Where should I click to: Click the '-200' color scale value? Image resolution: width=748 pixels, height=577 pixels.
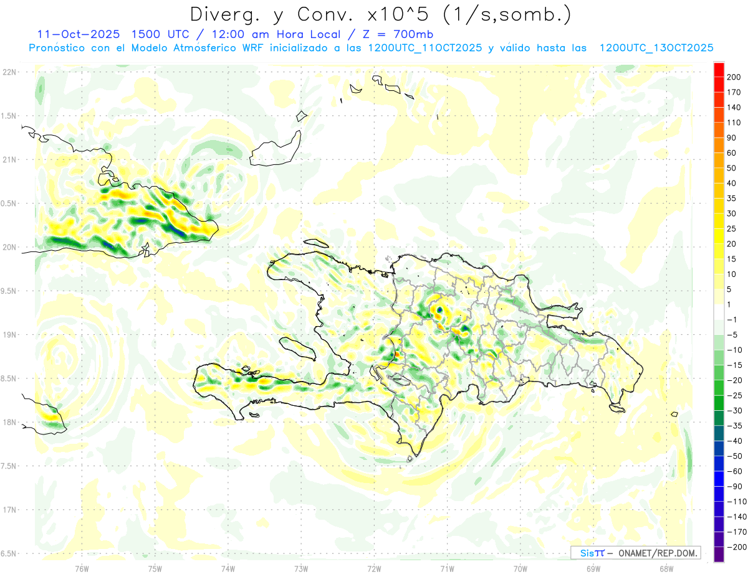737,547
